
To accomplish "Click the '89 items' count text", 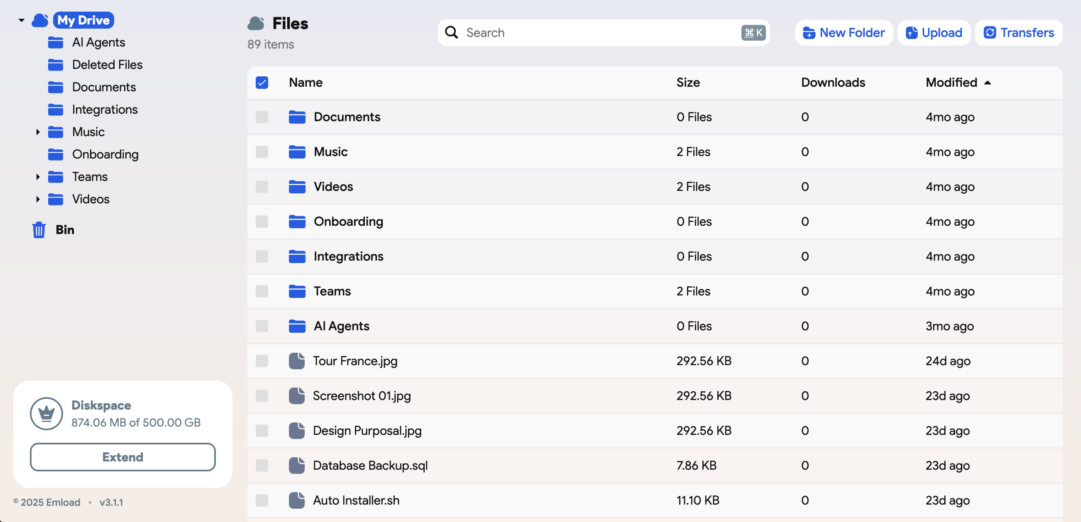I will (271, 44).
